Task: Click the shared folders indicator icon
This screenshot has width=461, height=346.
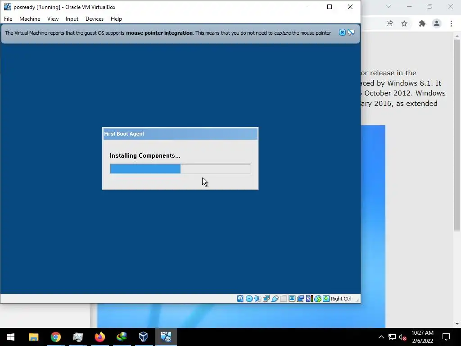Action: pos(284,299)
